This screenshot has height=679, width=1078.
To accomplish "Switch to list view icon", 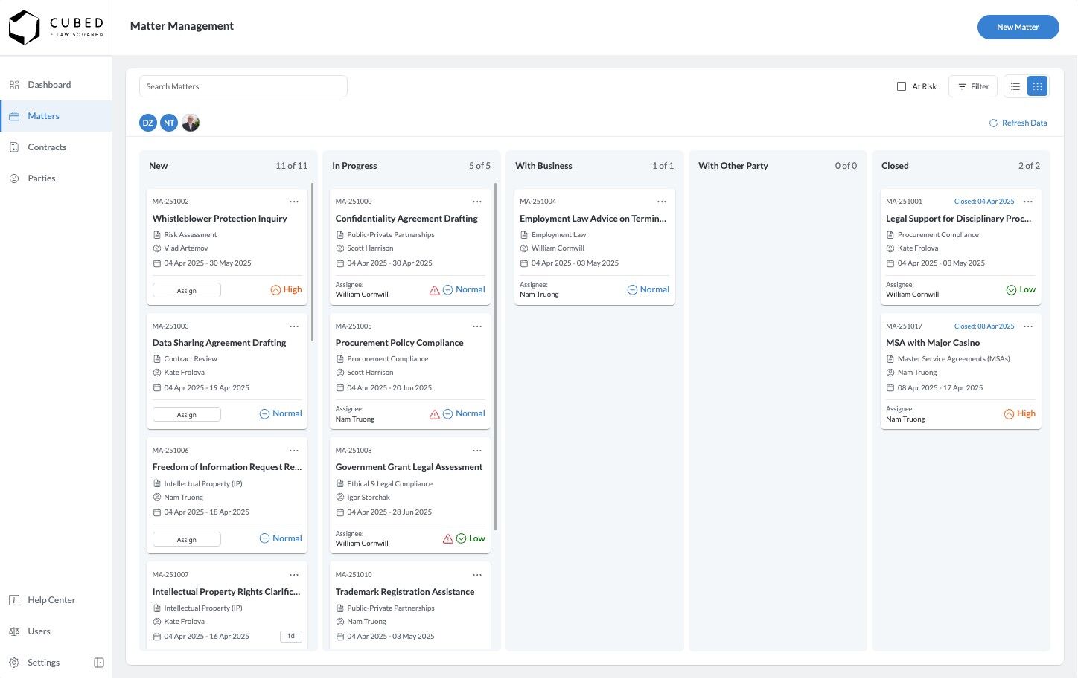I will tap(1015, 86).
